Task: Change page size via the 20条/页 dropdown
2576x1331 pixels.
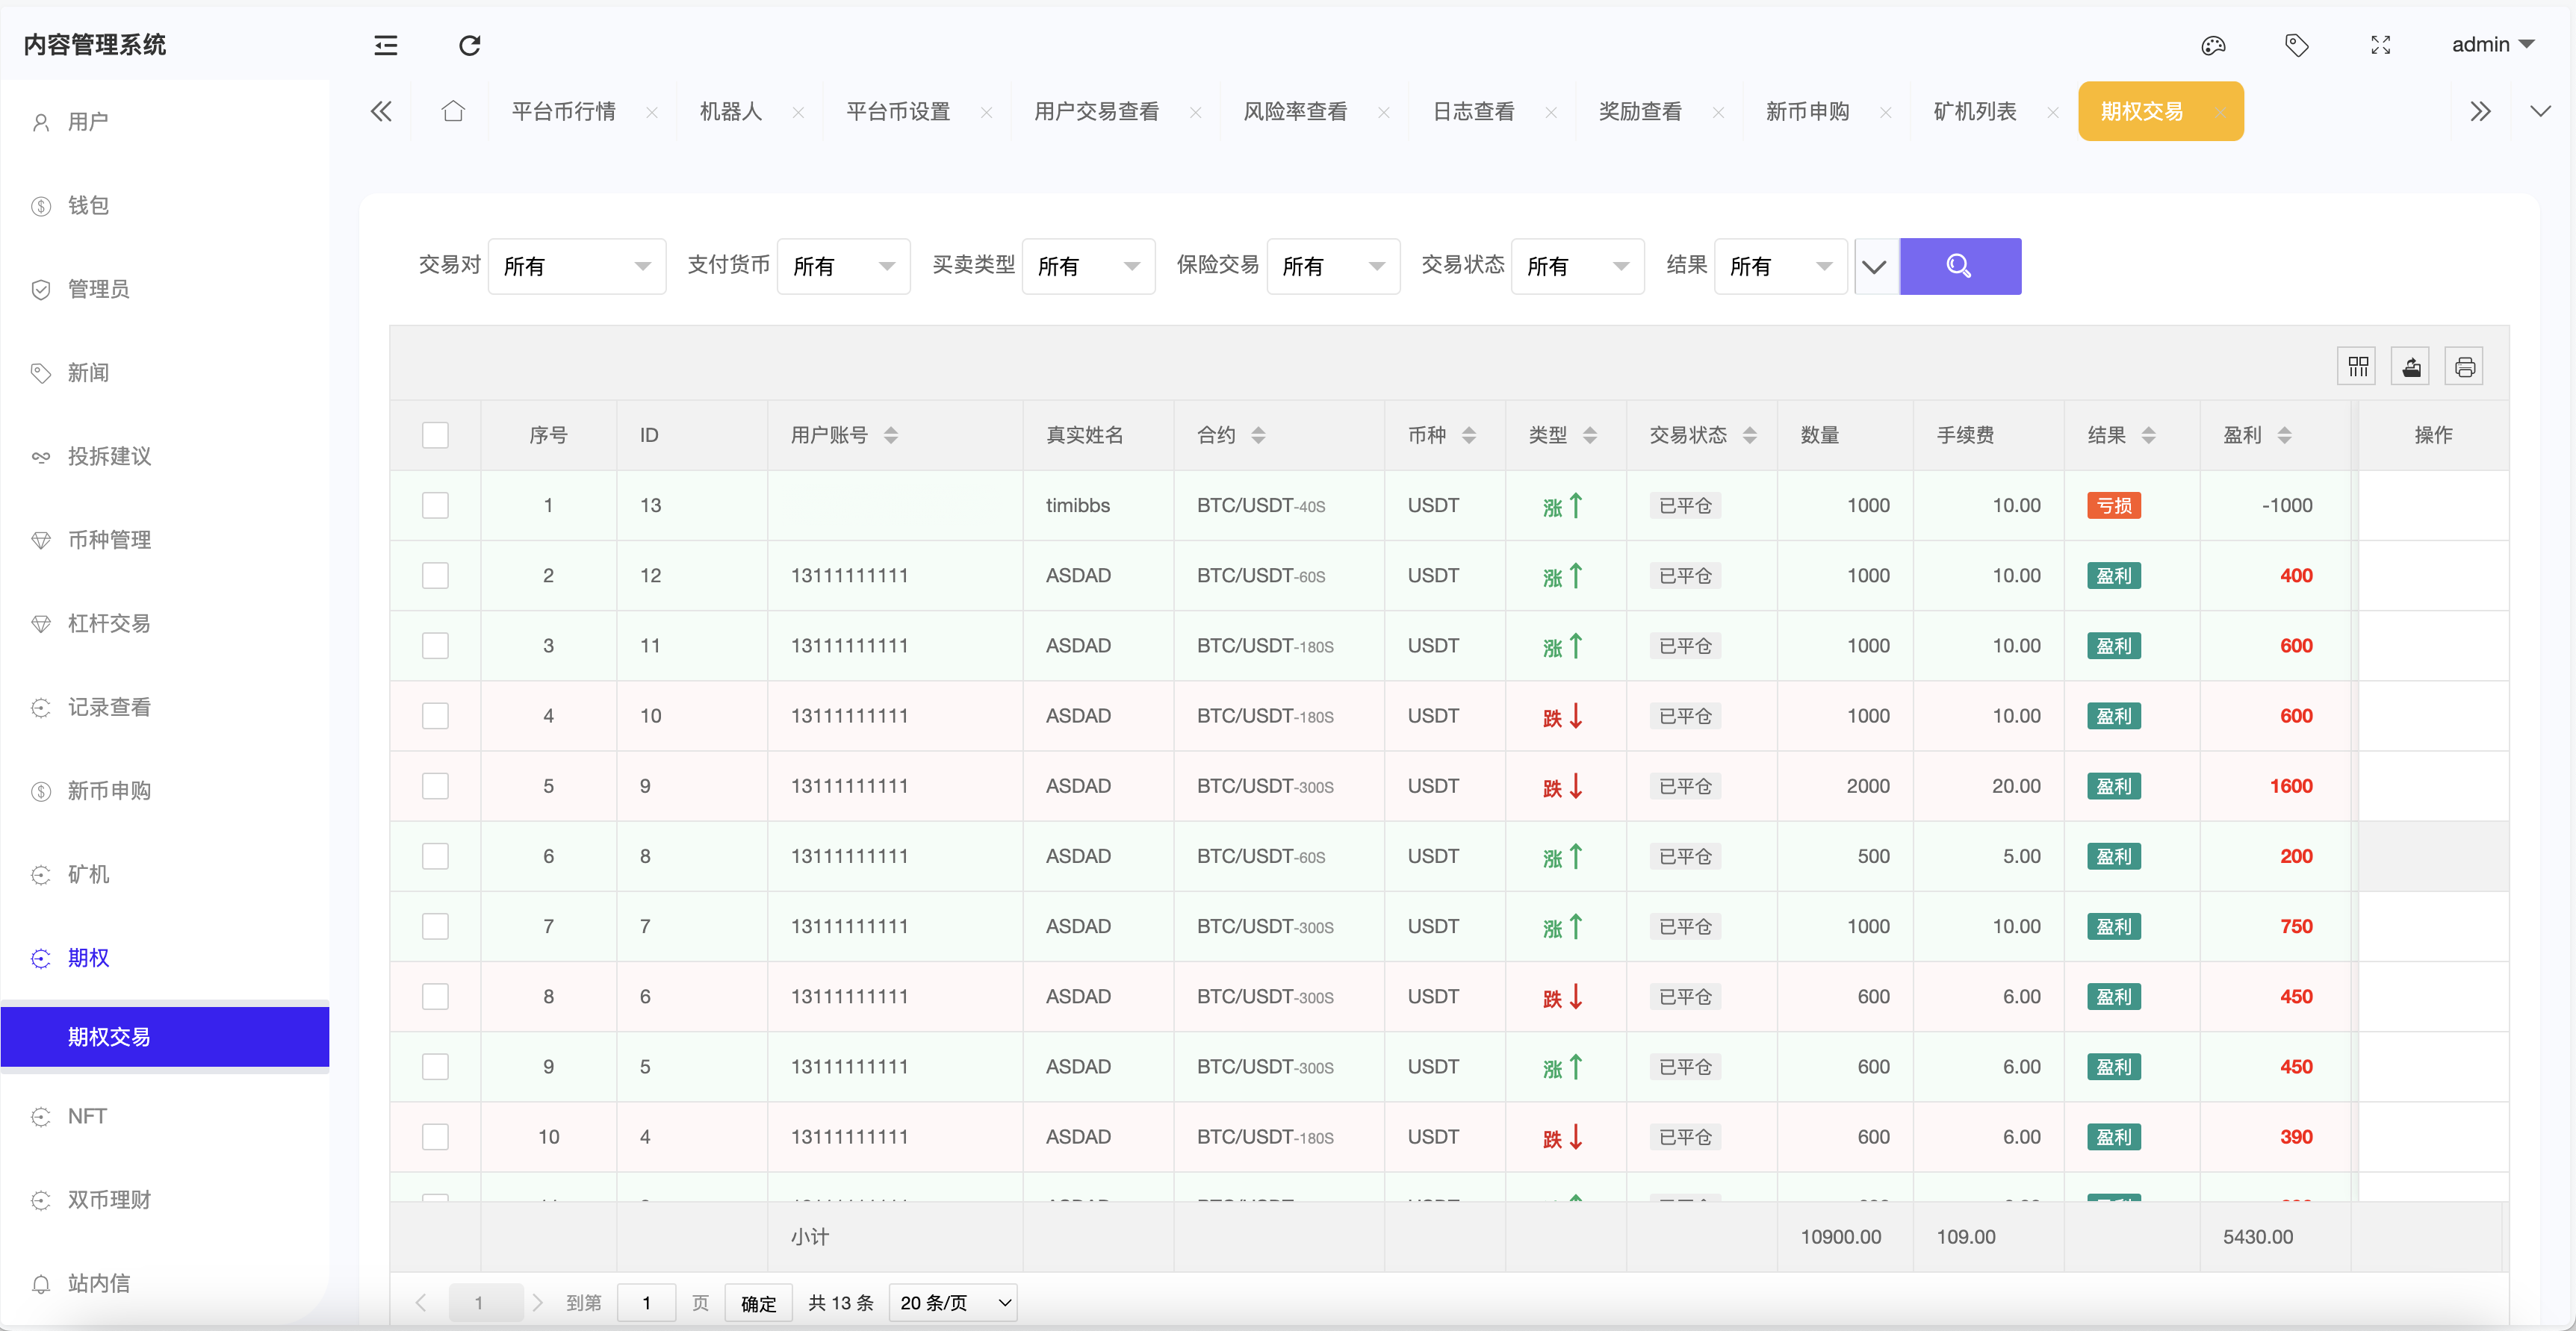Action: (x=952, y=1302)
